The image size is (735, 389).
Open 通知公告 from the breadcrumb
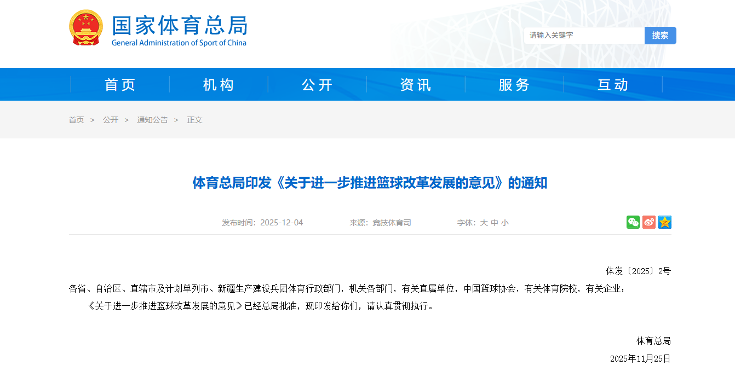coord(152,120)
